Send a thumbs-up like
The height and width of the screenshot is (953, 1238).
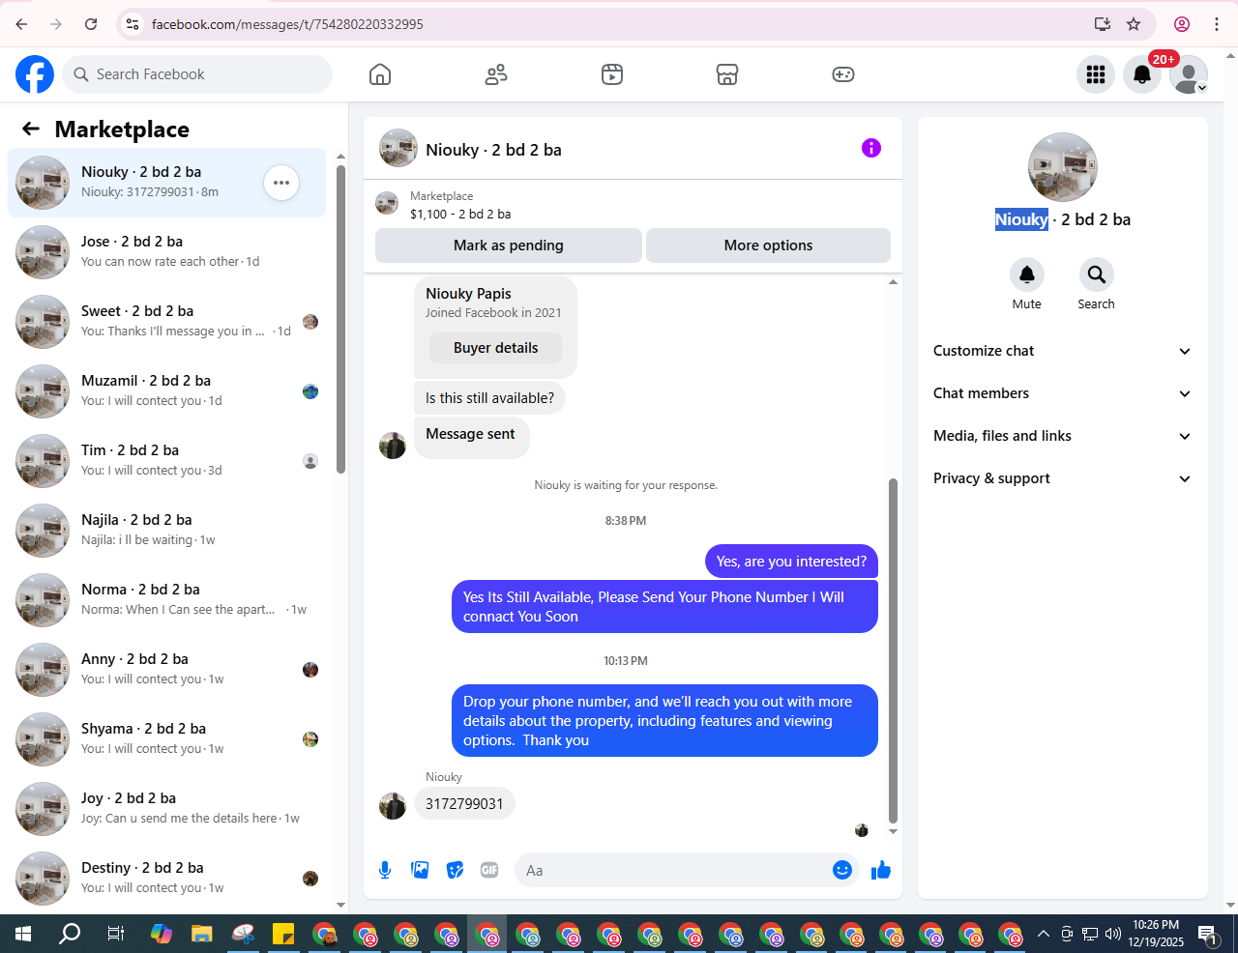(881, 870)
